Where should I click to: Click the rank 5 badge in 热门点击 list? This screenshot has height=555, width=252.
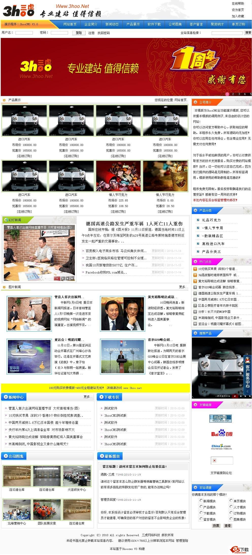[195, 293]
